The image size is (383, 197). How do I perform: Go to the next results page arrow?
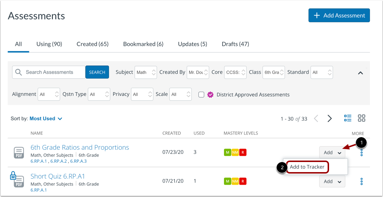pyautogui.click(x=330, y=119)
